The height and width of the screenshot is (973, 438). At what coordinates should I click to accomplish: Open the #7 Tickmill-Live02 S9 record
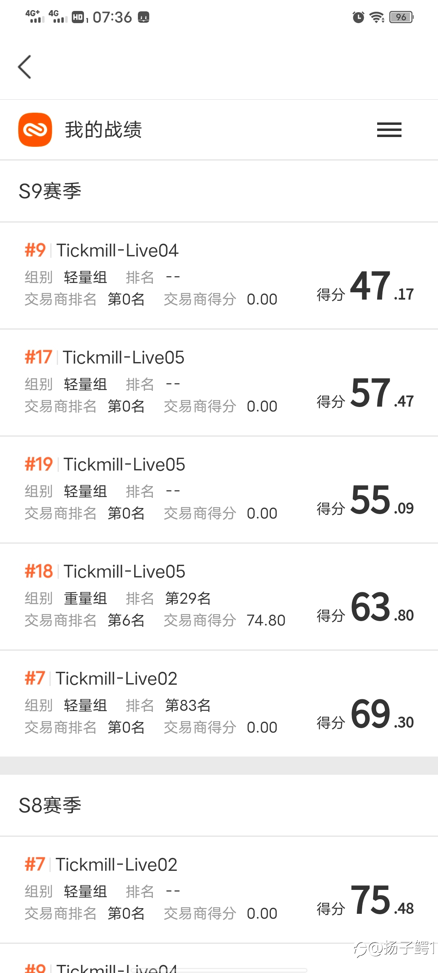tap(219, 704)
